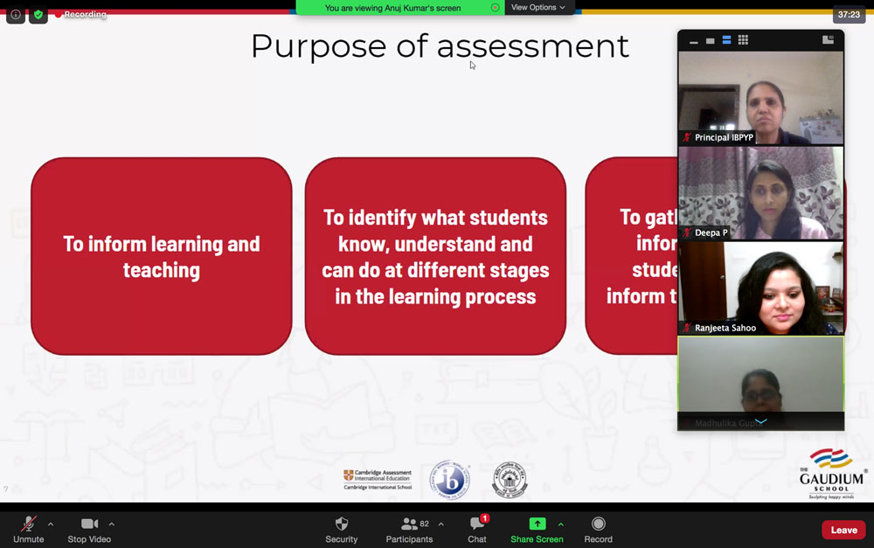Expand arrow next to Participants
874x548 pixels.
[x=440, y=524]
